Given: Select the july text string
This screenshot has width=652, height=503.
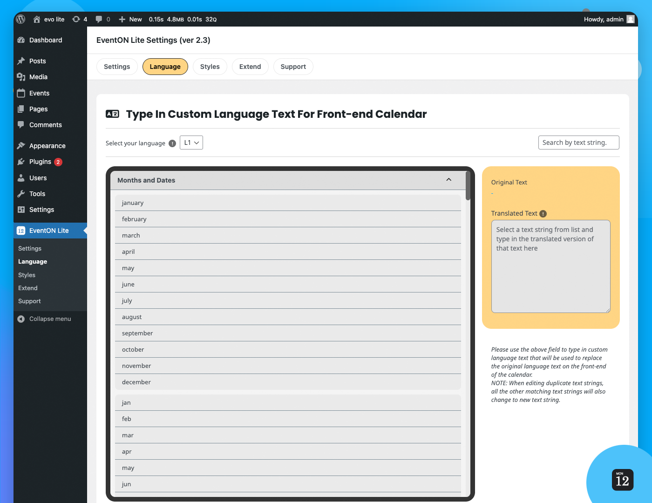Looking at the screenshot, I should (288, 300).
